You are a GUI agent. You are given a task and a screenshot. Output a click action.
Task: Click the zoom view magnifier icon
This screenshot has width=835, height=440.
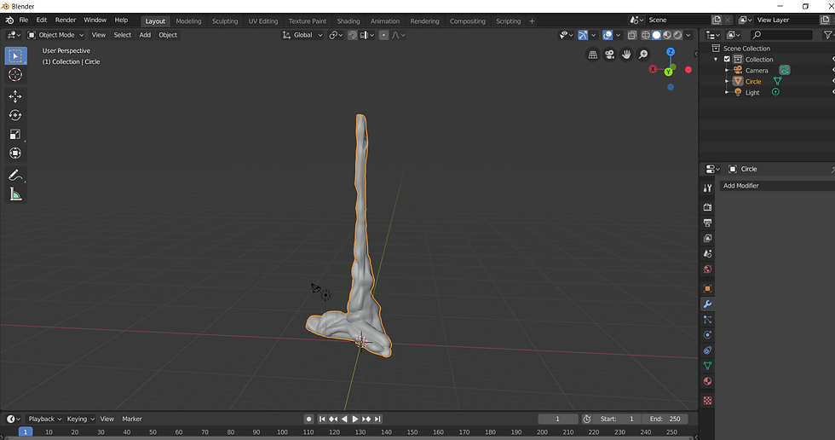click(x=643, y=55)
